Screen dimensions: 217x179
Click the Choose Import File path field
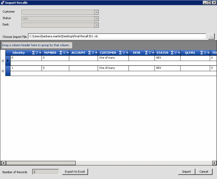(117, 36)
